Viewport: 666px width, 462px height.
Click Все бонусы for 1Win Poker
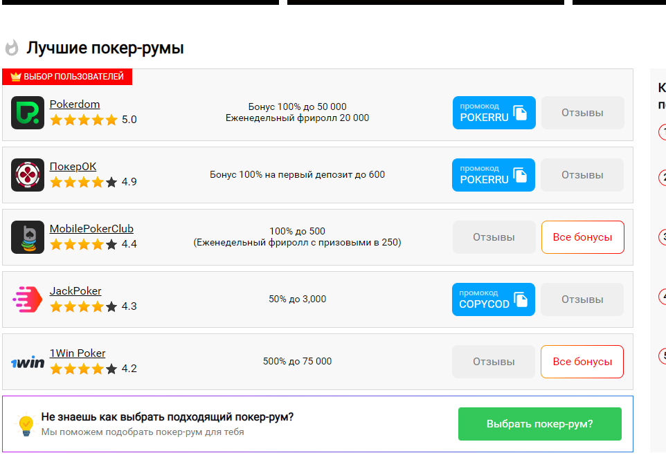pos(582,362)
